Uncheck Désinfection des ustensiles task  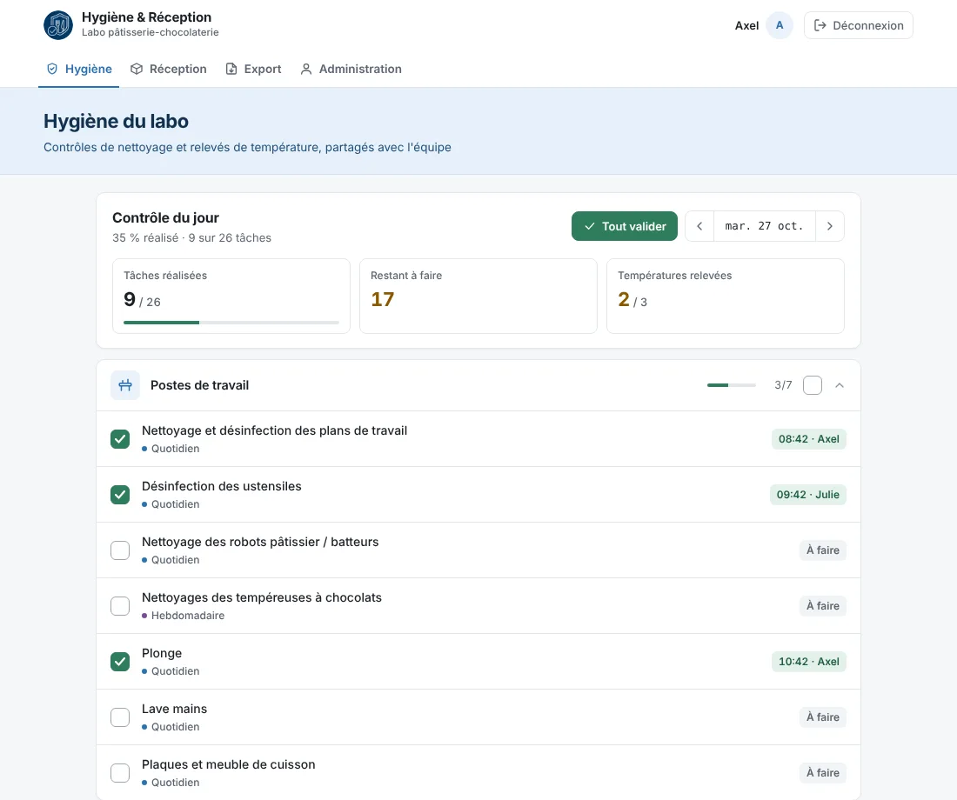click(x=120, y=495)
